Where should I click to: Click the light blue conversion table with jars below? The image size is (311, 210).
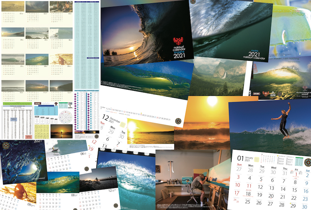coord(46,110)
